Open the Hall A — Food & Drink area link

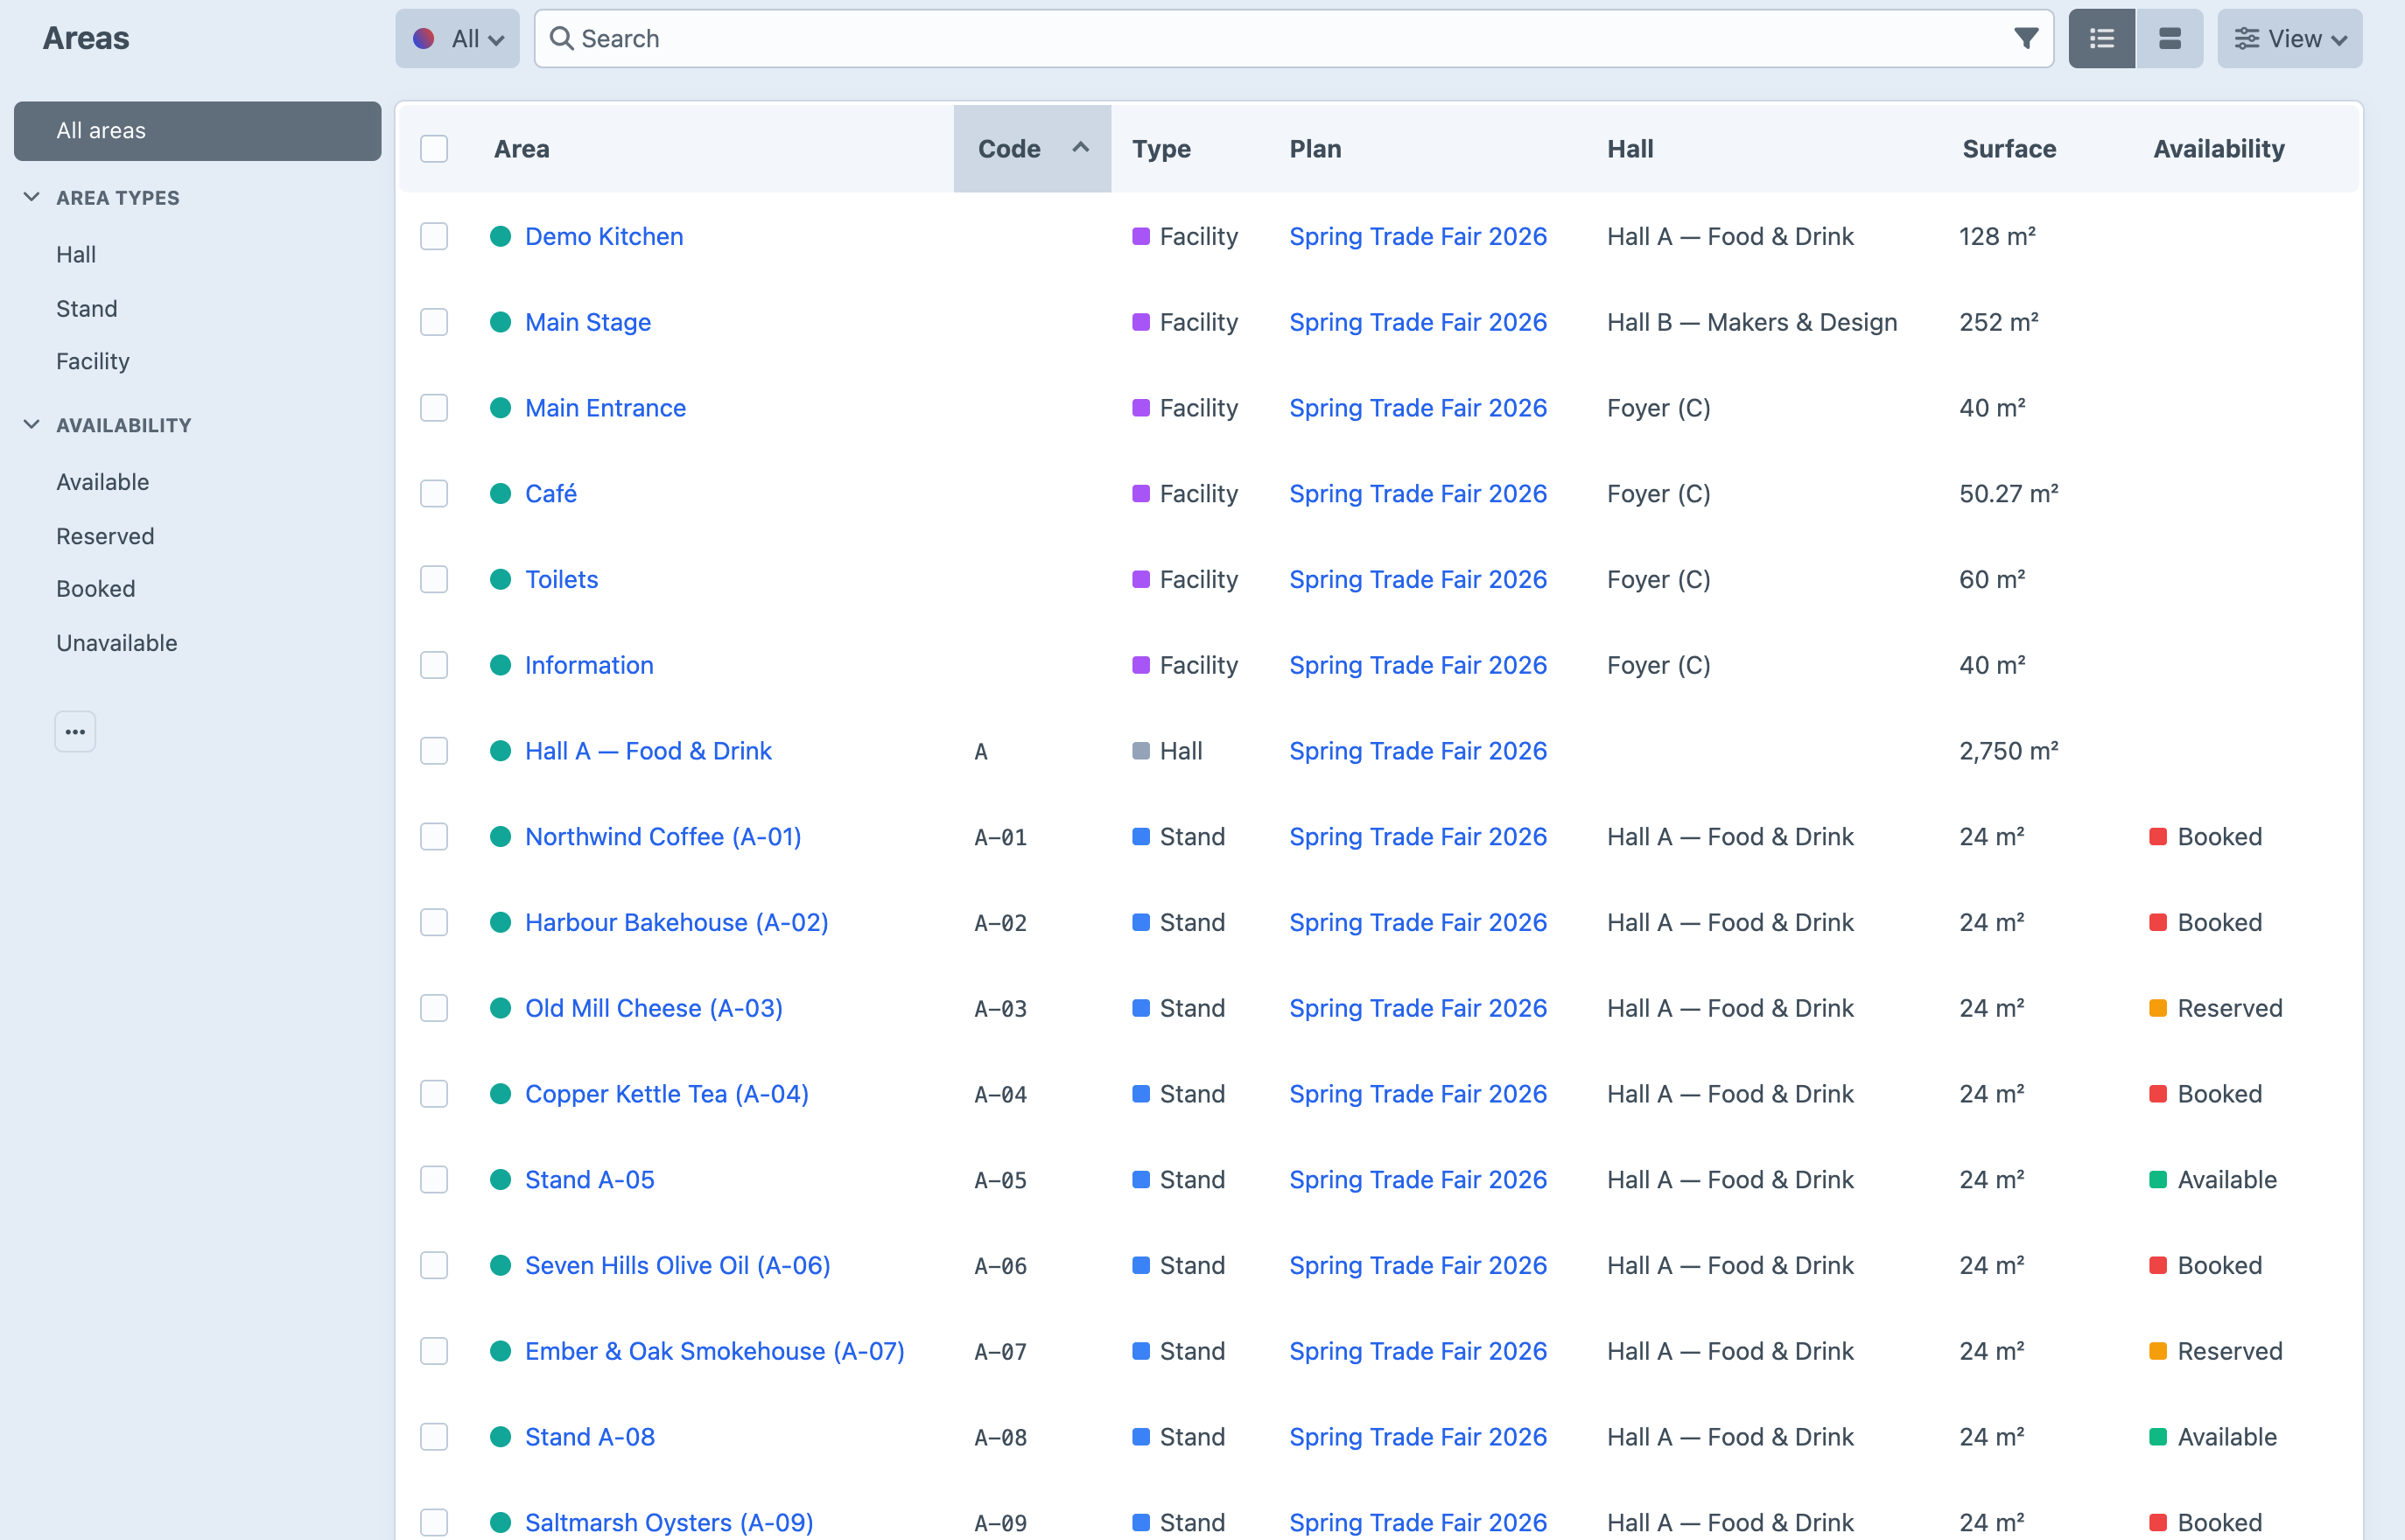pos(648,751)
